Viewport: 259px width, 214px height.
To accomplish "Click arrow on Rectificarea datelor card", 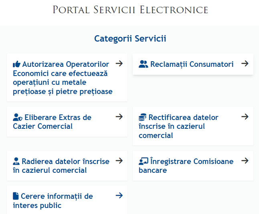I will pos(245,117).
